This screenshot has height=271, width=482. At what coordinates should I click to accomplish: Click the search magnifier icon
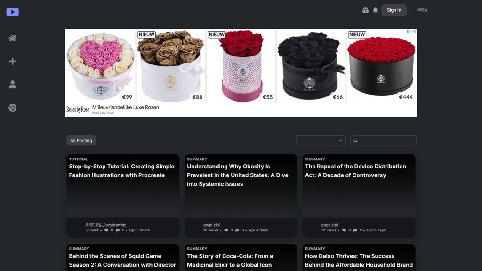pos(355,141)
